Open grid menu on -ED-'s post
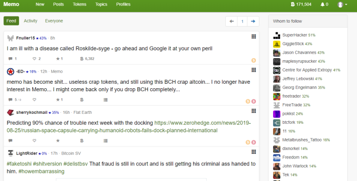This screenshot has height=181, width=357. point(253,70)
